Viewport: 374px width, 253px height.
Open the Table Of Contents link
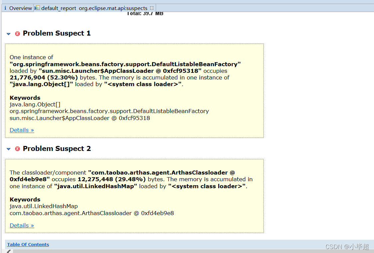(28, 244)
